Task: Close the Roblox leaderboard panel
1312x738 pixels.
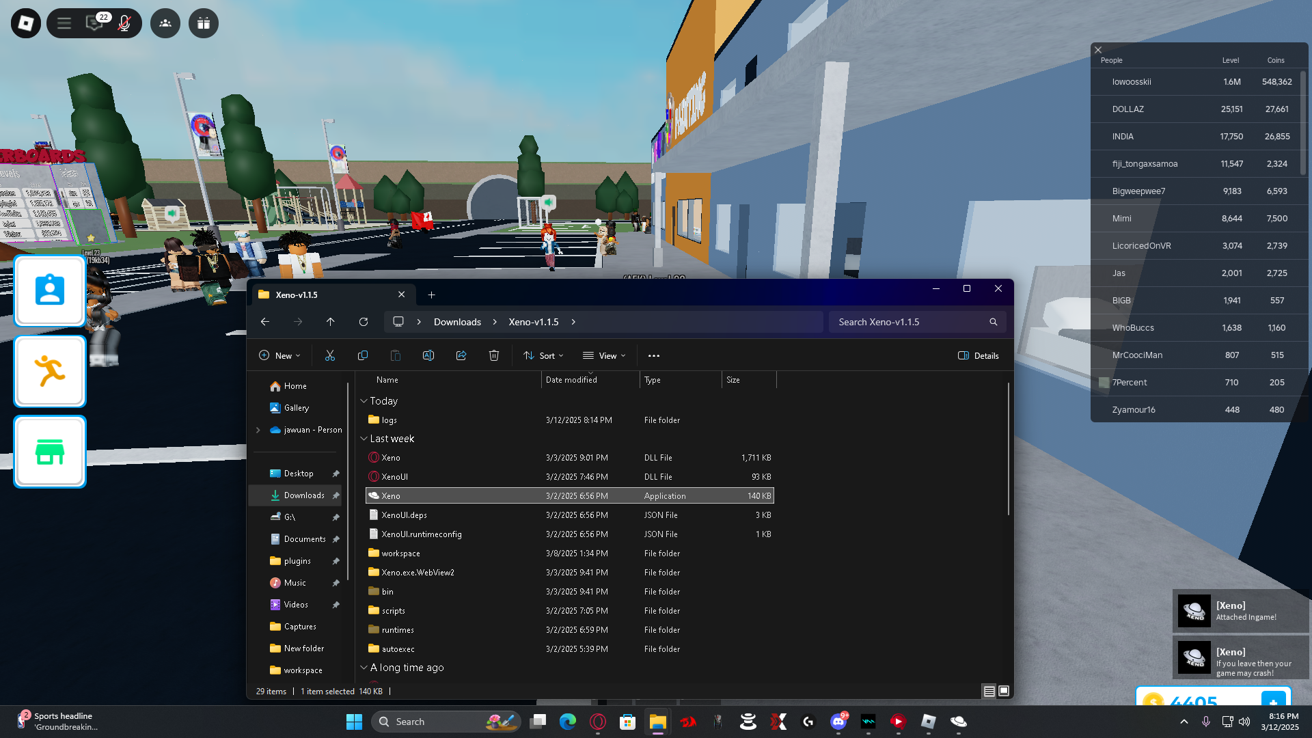Action: (1098, 50)
